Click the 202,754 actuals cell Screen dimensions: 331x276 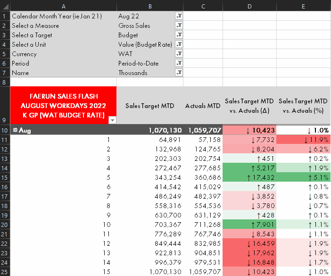coord(203,159)
